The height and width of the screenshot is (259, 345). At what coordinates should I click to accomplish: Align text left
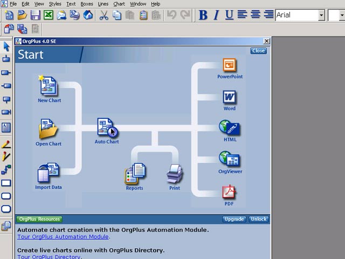click(x=242, y=15)
